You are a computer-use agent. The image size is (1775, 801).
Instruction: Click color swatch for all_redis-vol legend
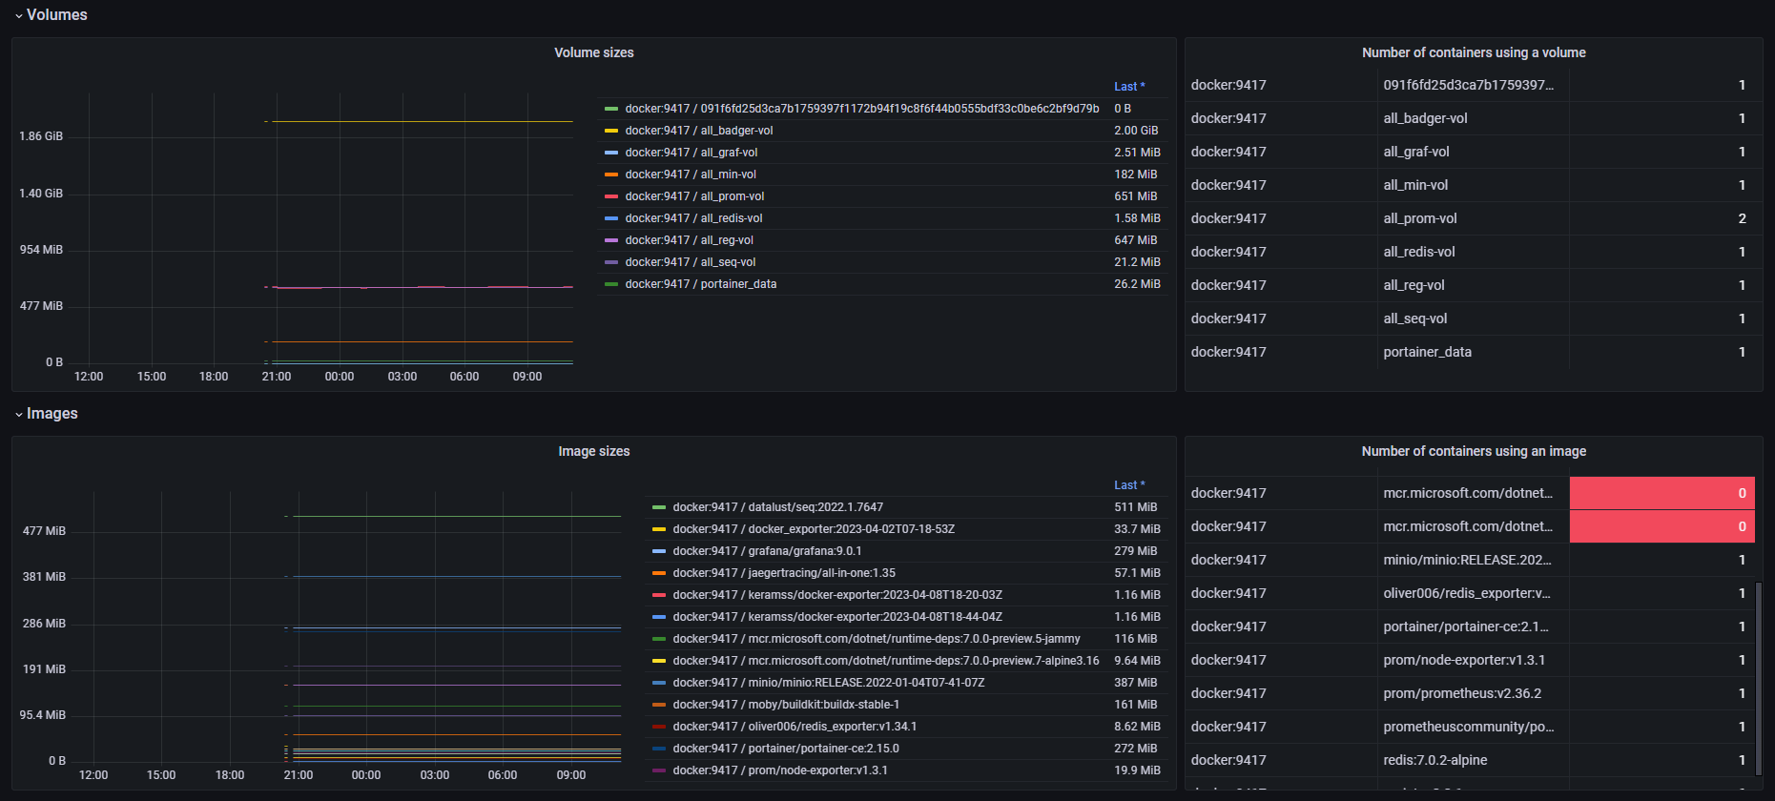point(611,218)
